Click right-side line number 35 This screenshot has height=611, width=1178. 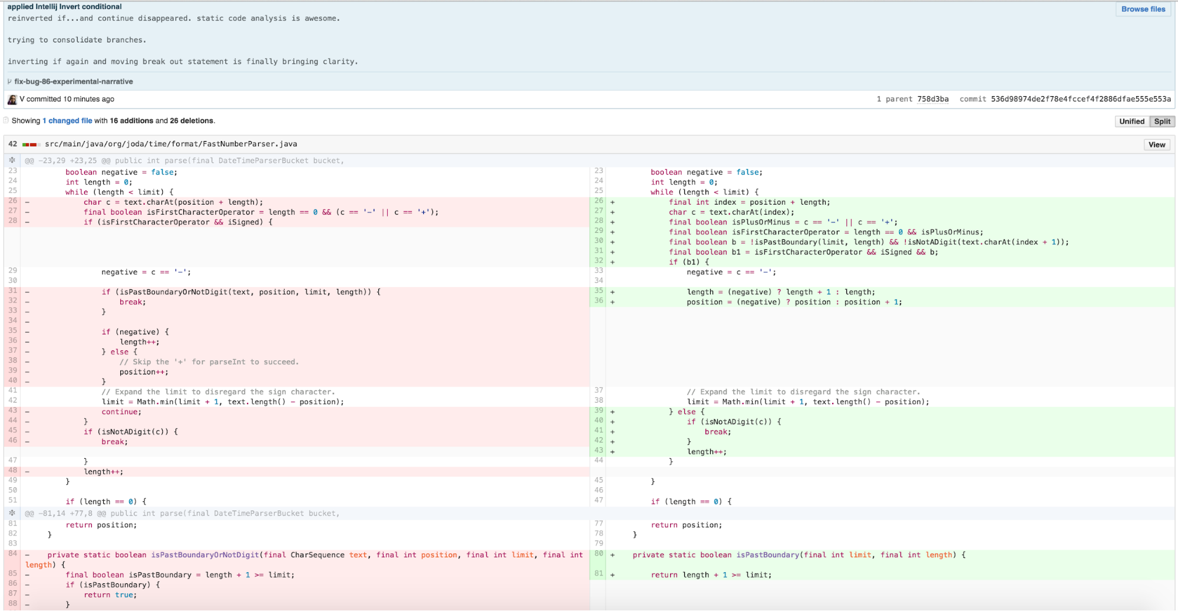(x=598, y=291)
